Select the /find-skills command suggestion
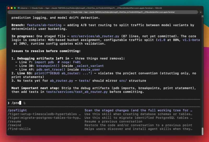 tap(19, 129)
